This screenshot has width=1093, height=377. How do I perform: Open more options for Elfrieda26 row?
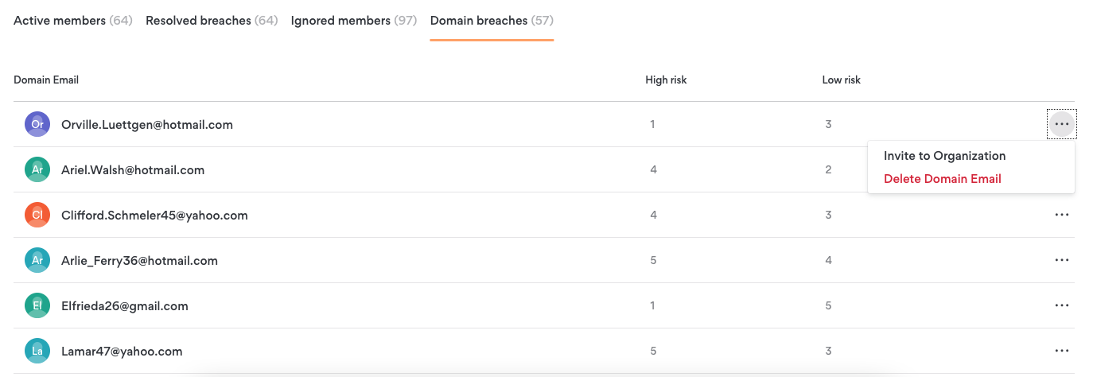point(1061,305)
